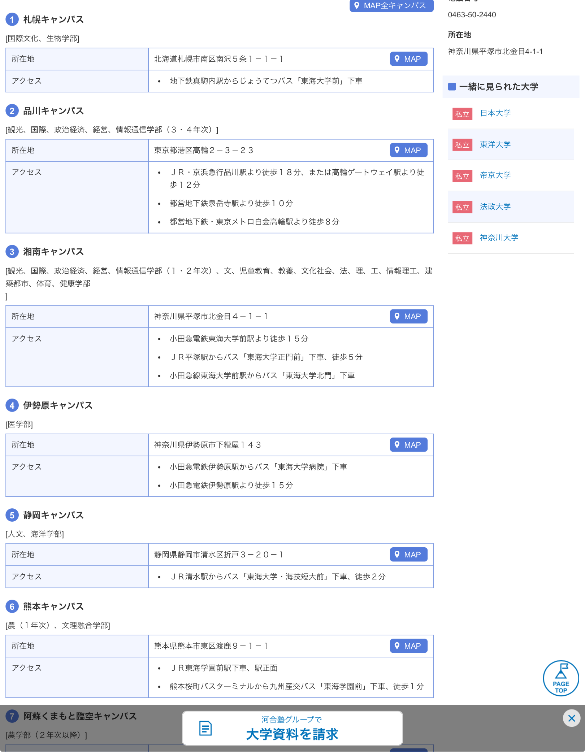This screenshot has height=752, width=585.
Task: Open the 東洋大学 link
Action: (x=495, y=144)
